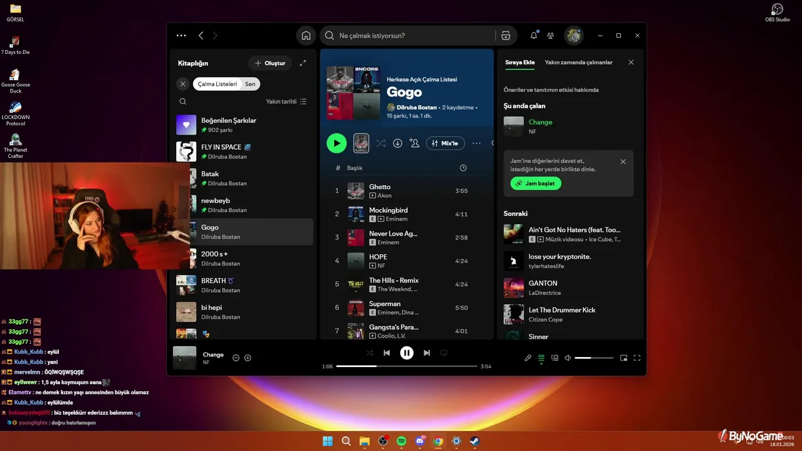
Task: Download the Gogo playlist
Action: 397,143
